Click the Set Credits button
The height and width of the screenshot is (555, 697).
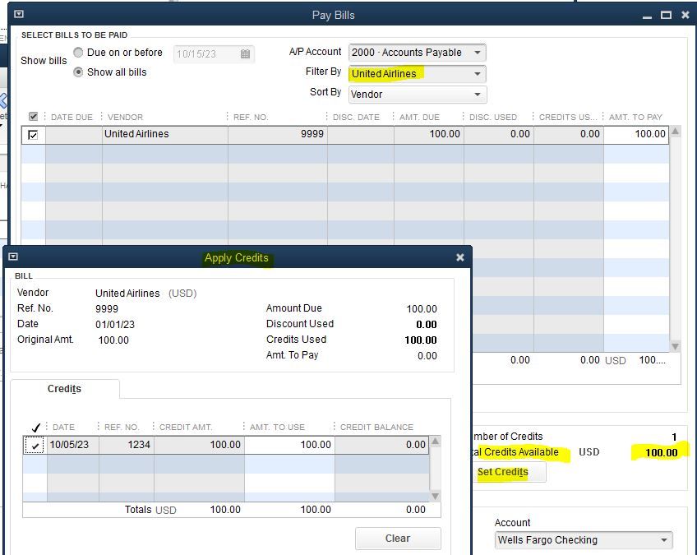[508, 472]
